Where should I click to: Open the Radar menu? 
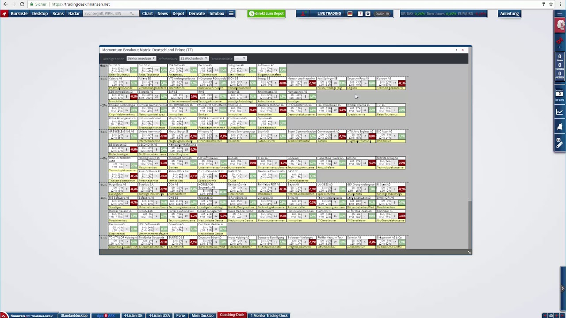click(74, 14)
